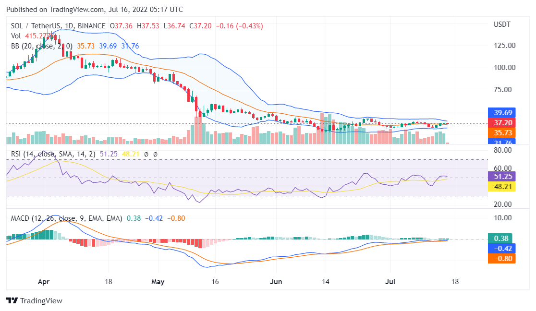Click the TradingView logo icon
536x311 pixels.
tap(12, 301)
